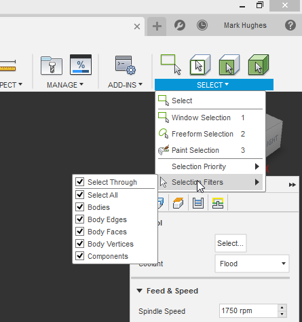Click the Mark Hughes account name

(x=245, y=25)
